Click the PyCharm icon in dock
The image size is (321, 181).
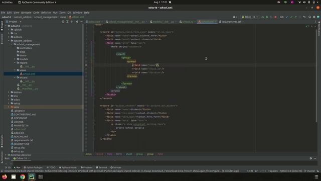pyautogui.click(x=32, y=176)
